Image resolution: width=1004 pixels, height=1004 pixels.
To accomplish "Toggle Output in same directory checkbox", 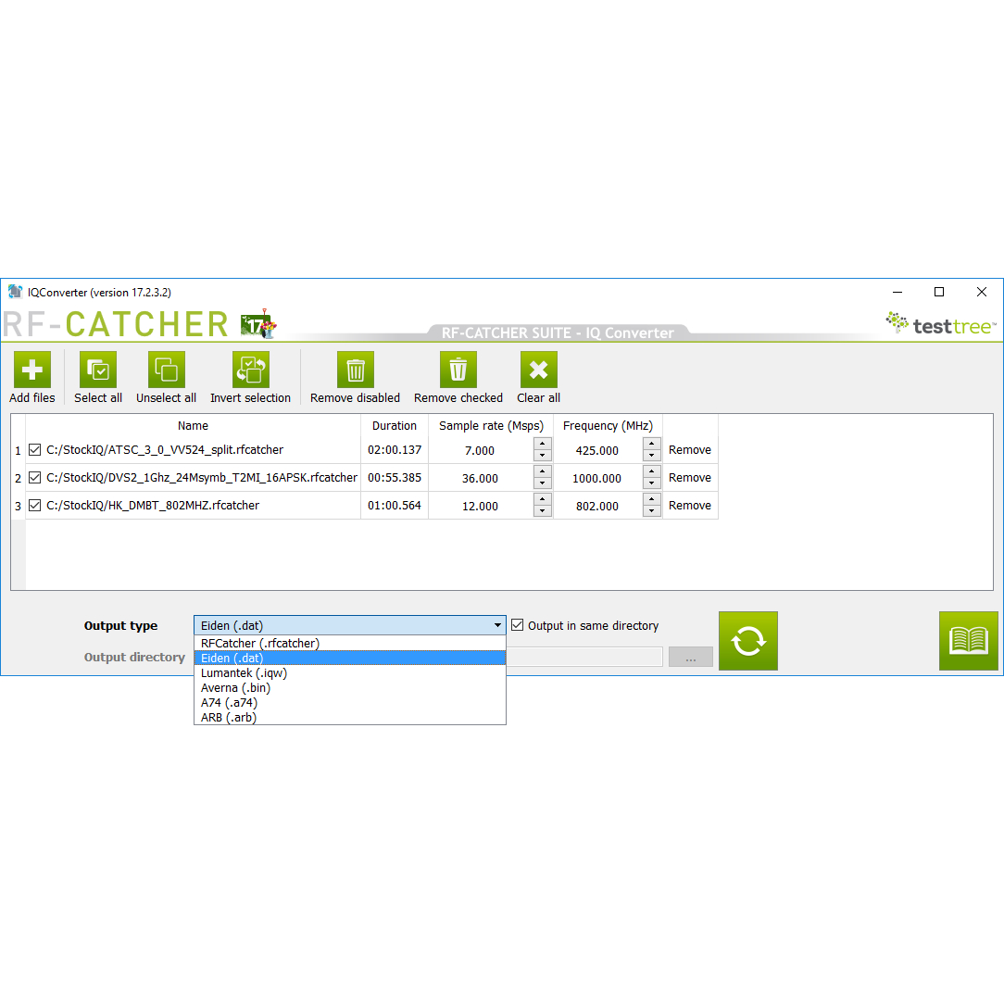I will point(518,625).
